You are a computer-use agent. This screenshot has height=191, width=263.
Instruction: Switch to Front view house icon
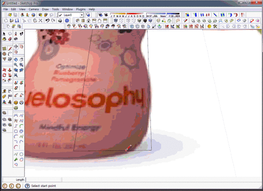pyautogui.click(x=89, y=21)
